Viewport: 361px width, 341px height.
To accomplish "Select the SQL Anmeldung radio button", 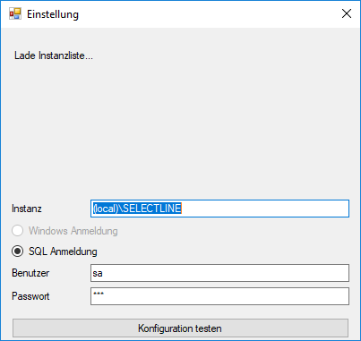I will coord(17,251).
